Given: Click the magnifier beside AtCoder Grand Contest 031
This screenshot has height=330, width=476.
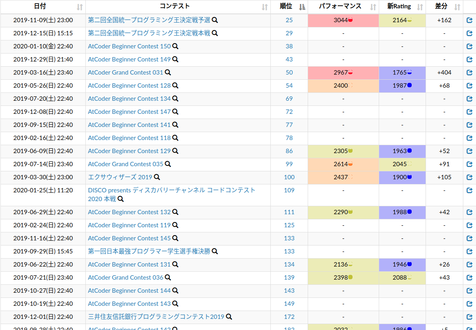Looking at the screenshot, I should click(168, 73).
